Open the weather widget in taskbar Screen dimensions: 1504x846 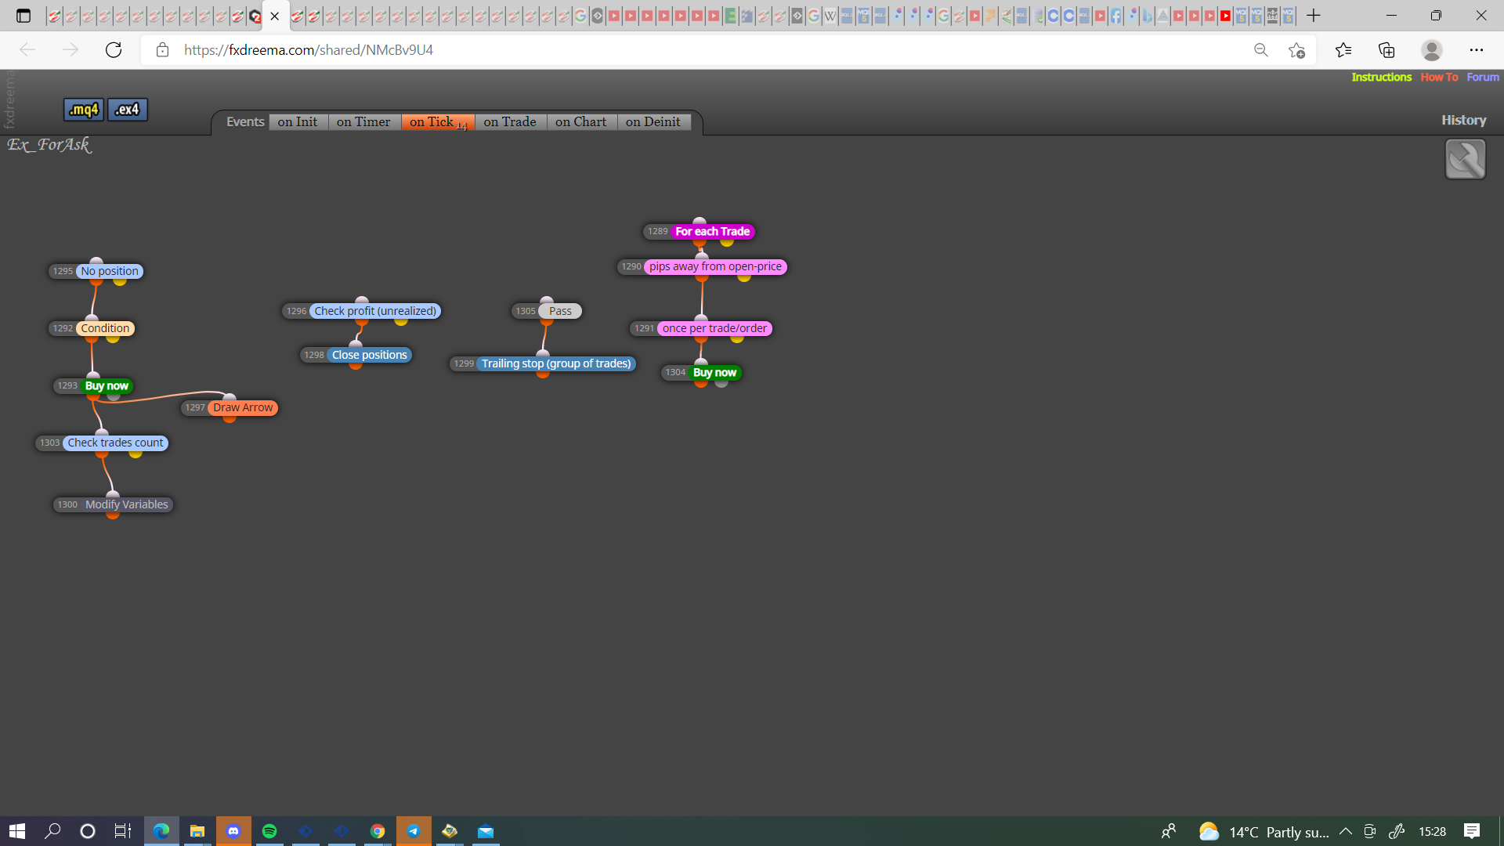(1264, 831)
